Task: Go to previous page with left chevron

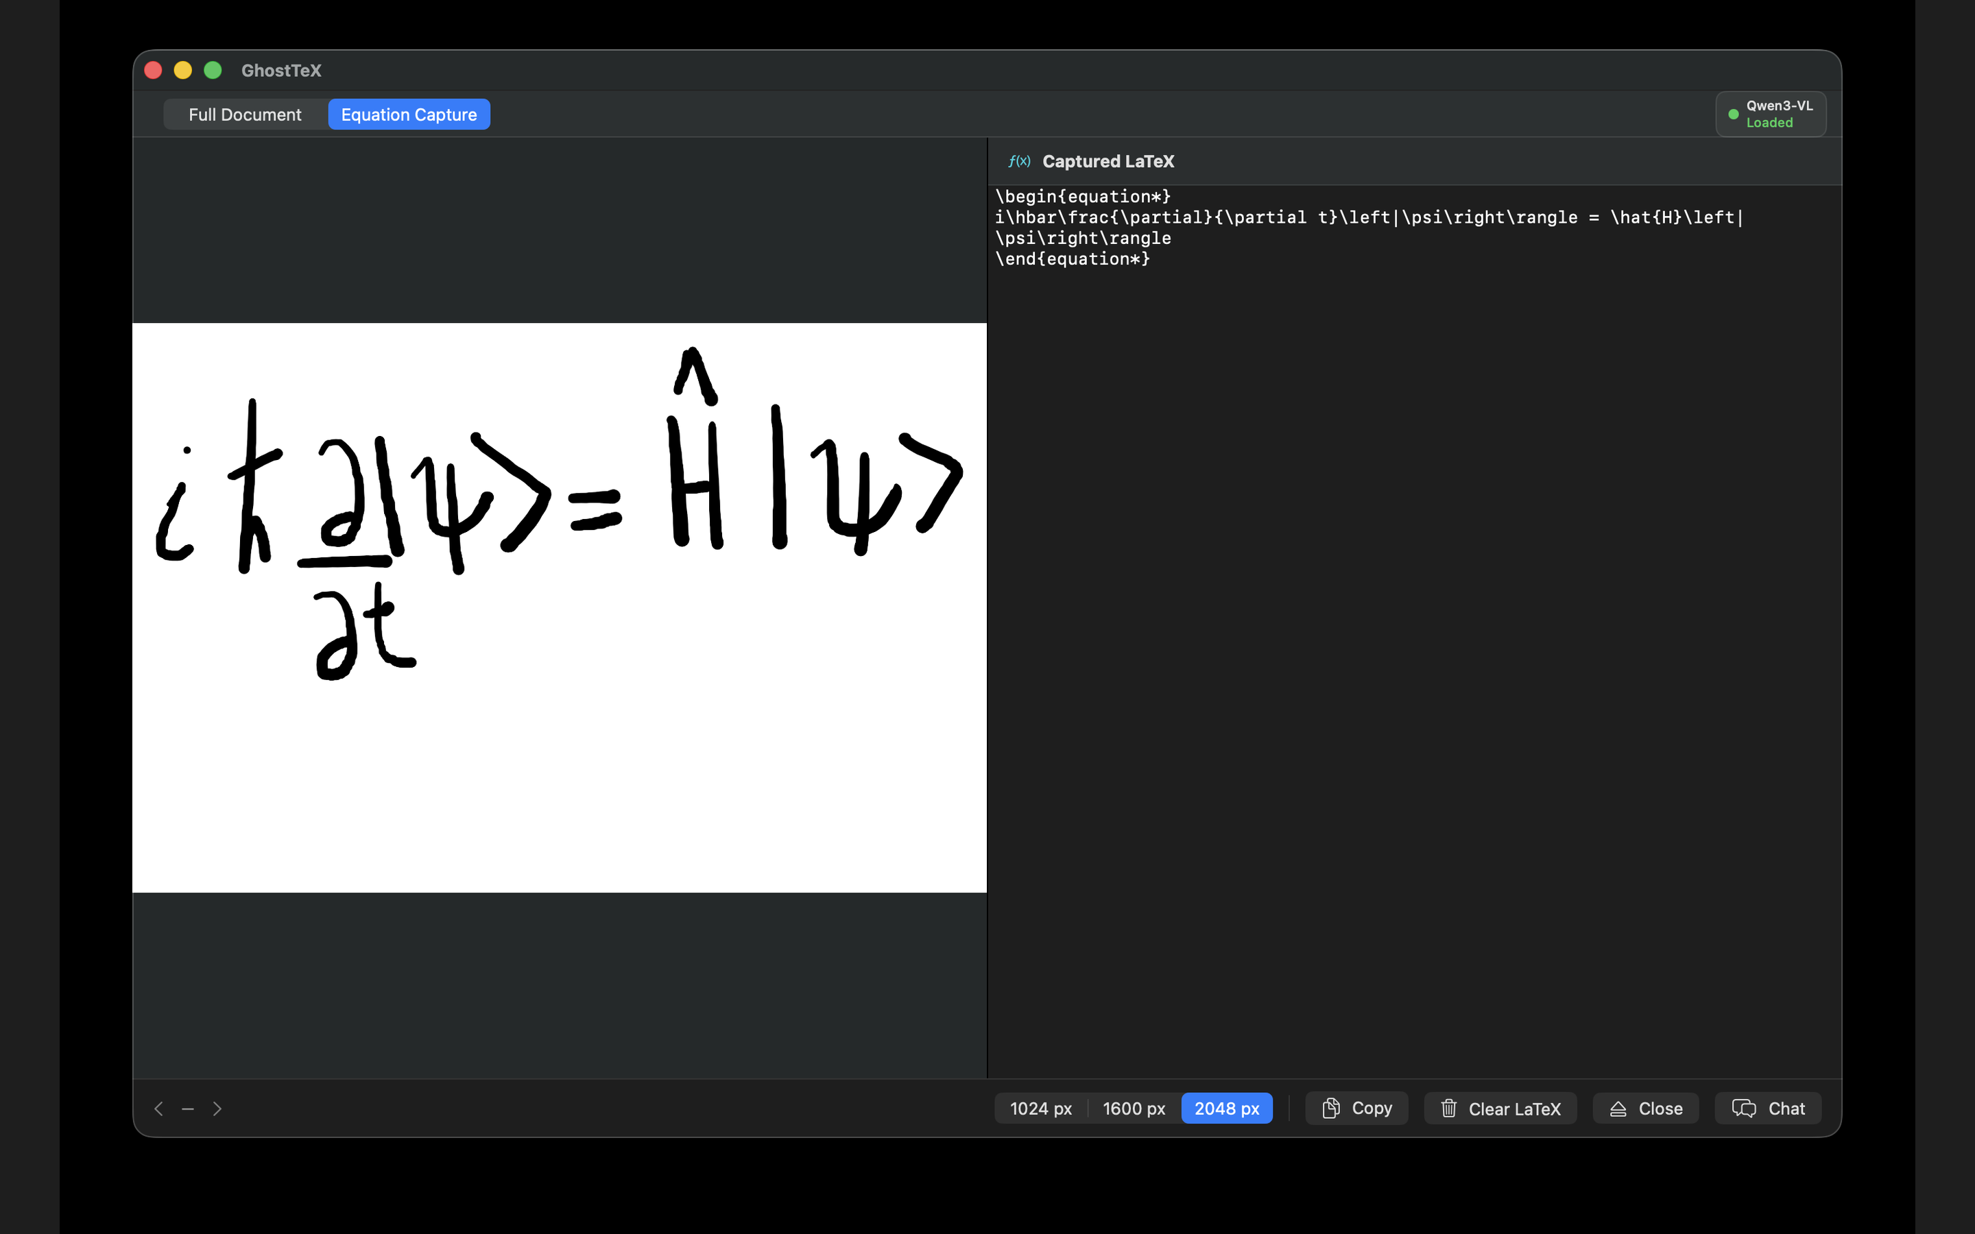Action: [159, 1109]
